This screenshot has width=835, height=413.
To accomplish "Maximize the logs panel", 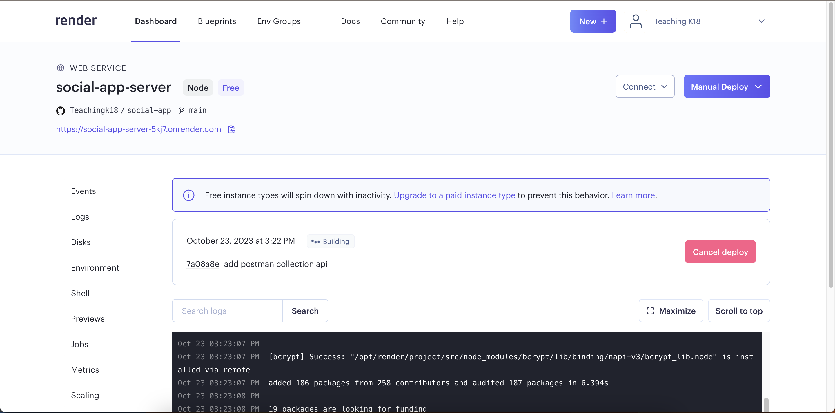I will coord(671,311).
